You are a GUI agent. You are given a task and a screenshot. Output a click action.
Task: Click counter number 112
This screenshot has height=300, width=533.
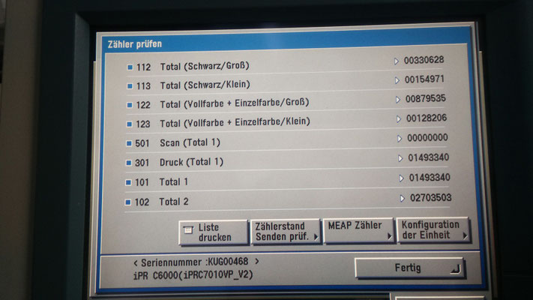143,67
